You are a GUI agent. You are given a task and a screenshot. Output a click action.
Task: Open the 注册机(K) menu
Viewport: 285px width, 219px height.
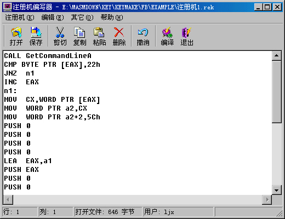click(20, 18)
